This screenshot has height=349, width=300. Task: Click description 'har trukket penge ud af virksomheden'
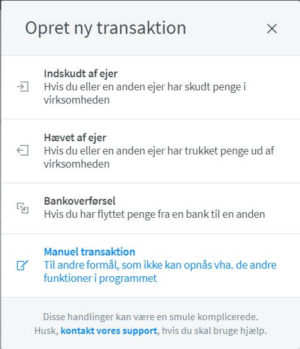click(x=159, y=158)
